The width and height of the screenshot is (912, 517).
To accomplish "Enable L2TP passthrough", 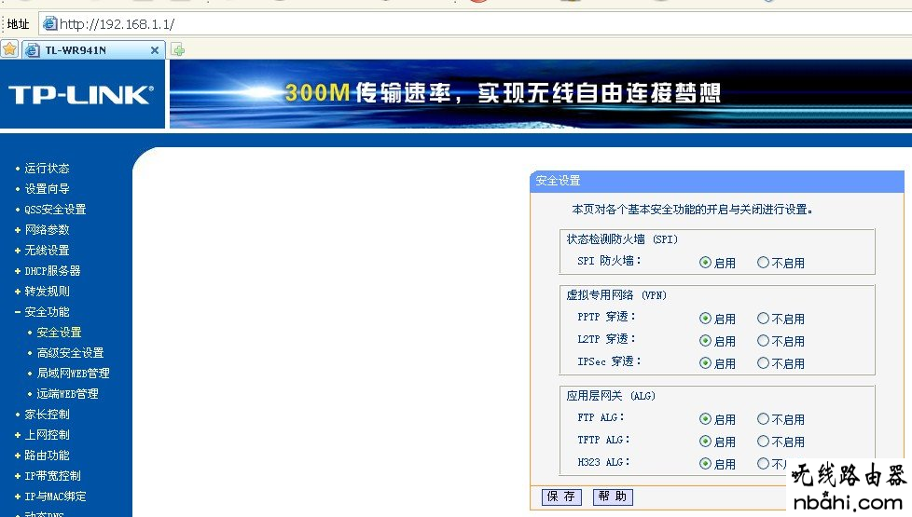I will [x=705, y=340].
